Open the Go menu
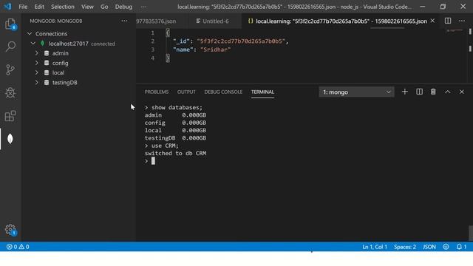The width and height of the screenshot is (473, 266). [104, 7]
